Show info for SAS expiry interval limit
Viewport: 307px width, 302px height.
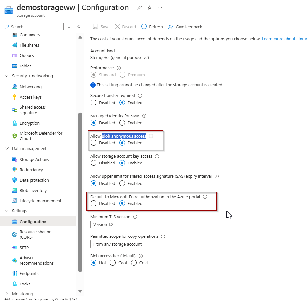217,176
